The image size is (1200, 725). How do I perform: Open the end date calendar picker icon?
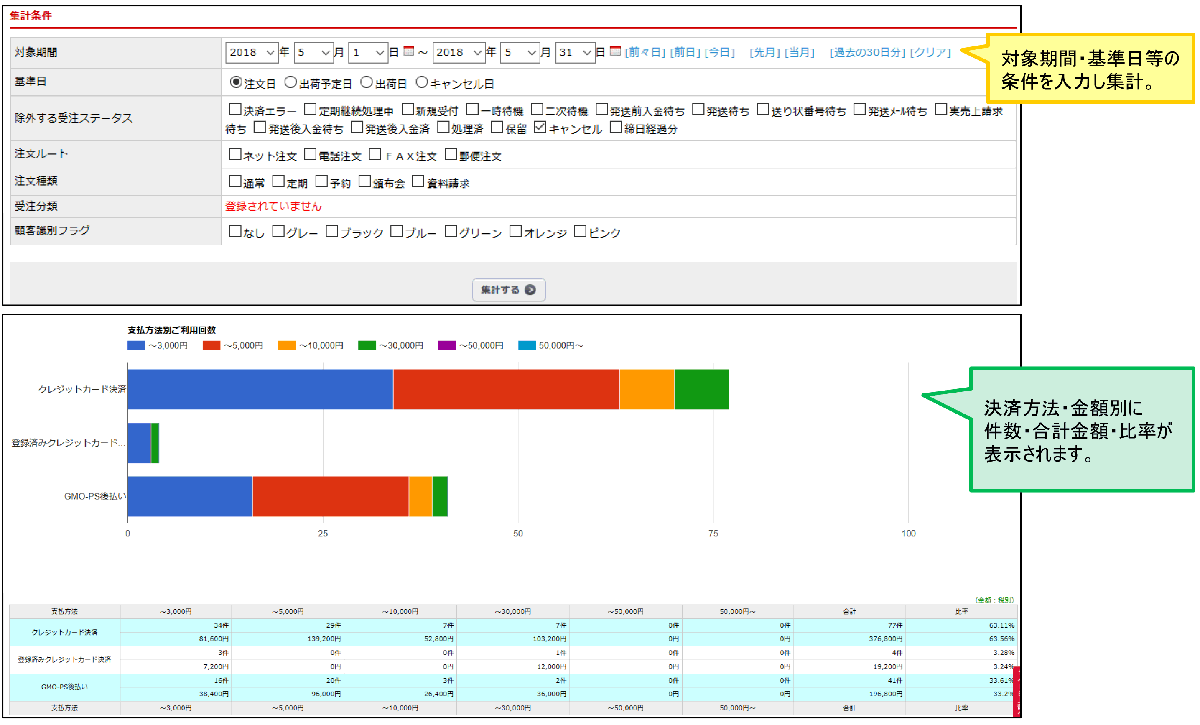(615, 51)
